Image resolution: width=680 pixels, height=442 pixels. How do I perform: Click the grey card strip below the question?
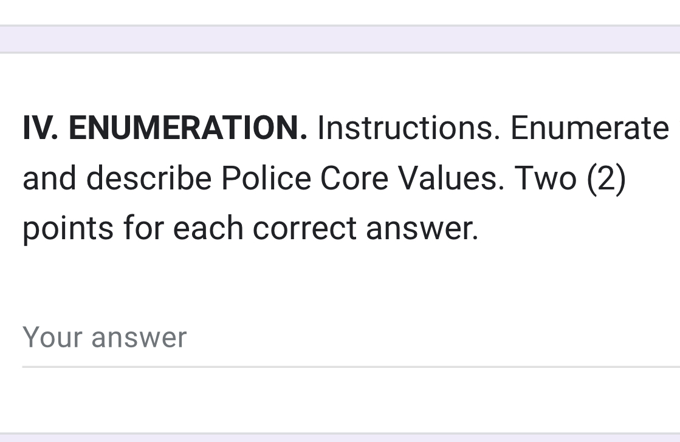click(340, 438)
